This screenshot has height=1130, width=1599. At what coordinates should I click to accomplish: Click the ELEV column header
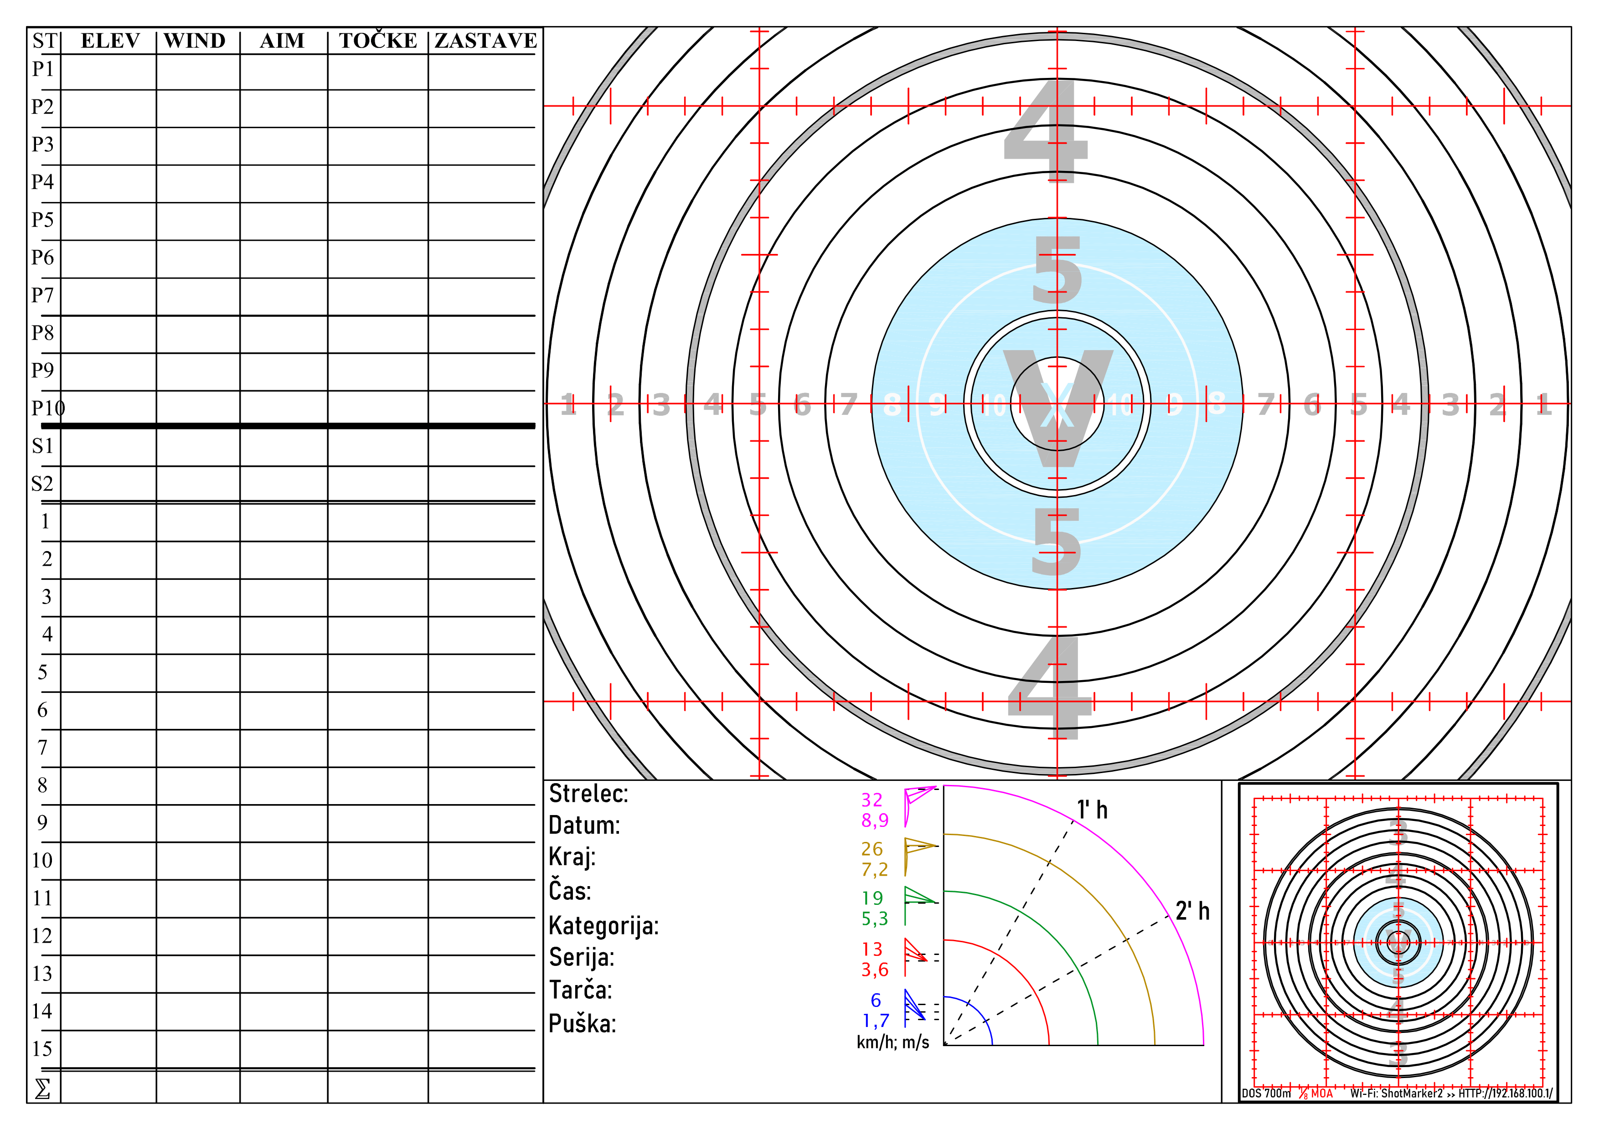(x=110, y=41)
